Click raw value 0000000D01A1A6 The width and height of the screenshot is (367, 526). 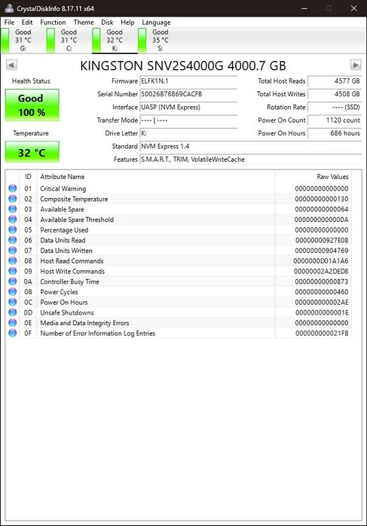[x=320, y=260]
